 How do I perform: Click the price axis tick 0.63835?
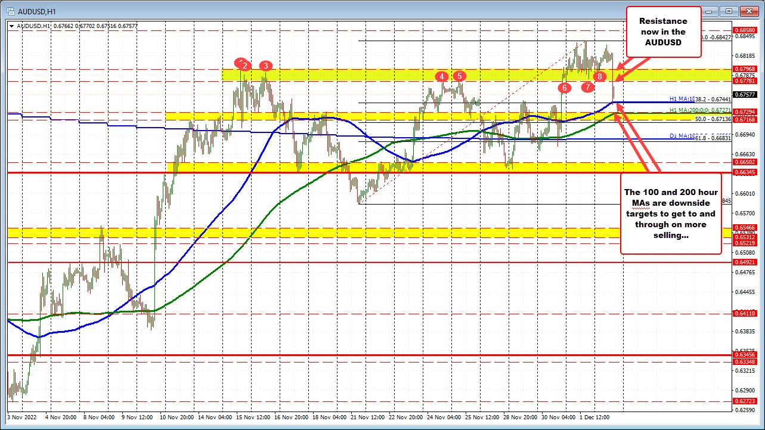click(x=745, y=331)
